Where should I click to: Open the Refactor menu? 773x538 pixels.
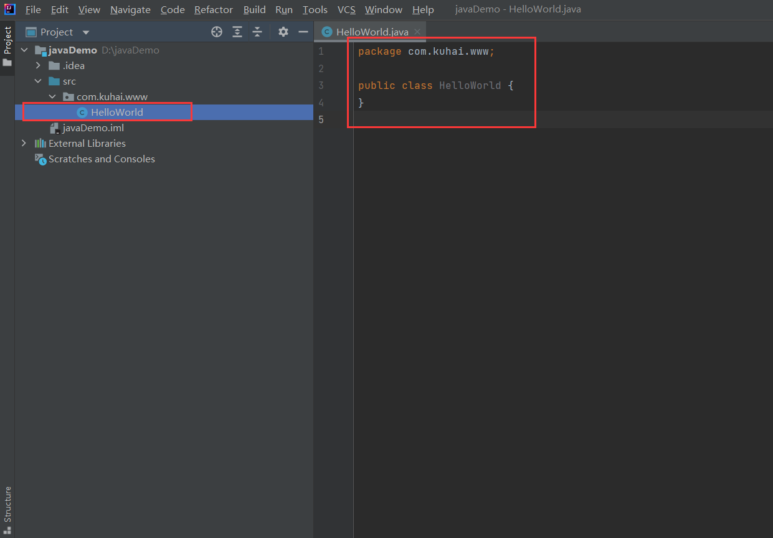(x=214, y=10)
